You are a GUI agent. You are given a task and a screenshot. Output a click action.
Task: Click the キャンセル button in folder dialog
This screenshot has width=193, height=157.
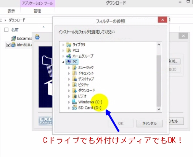coord(150,123)
